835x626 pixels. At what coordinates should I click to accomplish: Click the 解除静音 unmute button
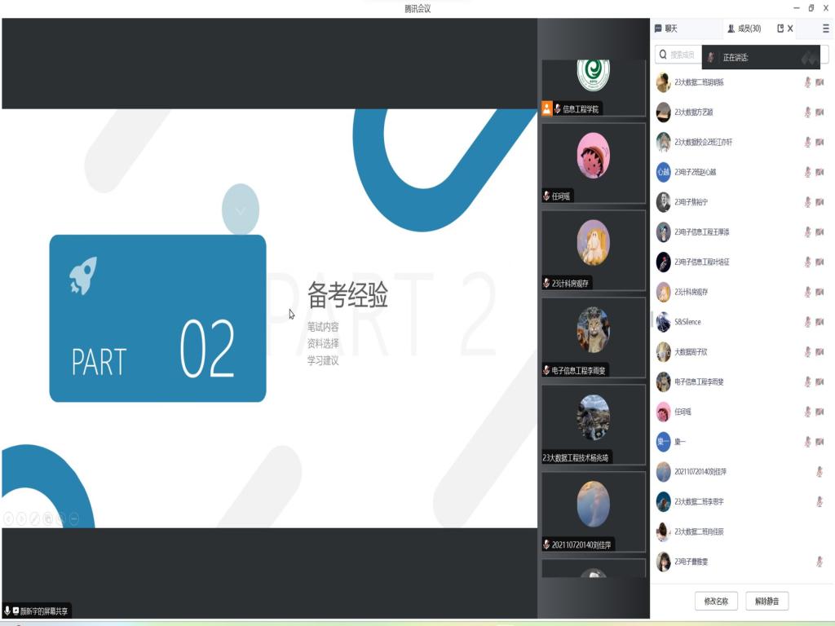tap(767, 602)
